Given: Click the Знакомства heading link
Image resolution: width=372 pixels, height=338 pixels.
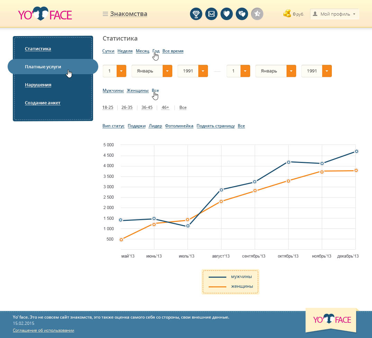Looking at the screenshot, I should coord(129,14).
